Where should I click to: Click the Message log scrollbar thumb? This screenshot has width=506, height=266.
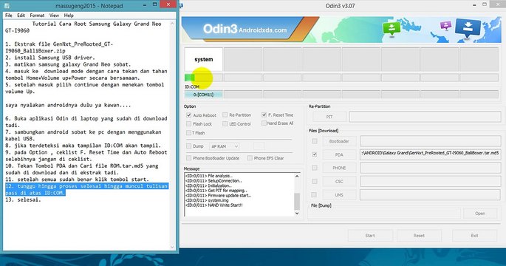[x=297, y=202]
